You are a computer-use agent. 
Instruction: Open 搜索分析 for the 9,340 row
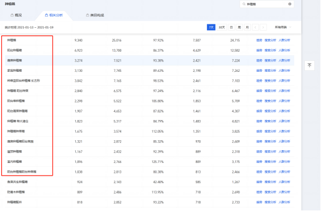[x=270, y=41]
